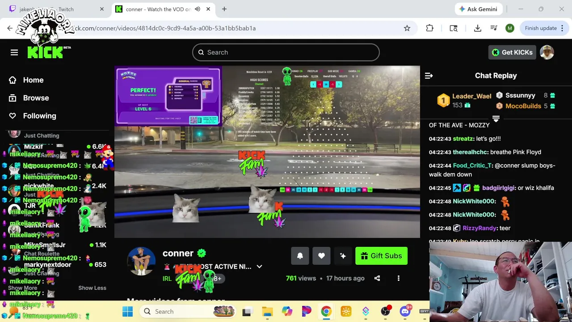This screenshot has width=572, height=322.
Task: Click RizzyRandy username in chat
Action: coord(479,228)
